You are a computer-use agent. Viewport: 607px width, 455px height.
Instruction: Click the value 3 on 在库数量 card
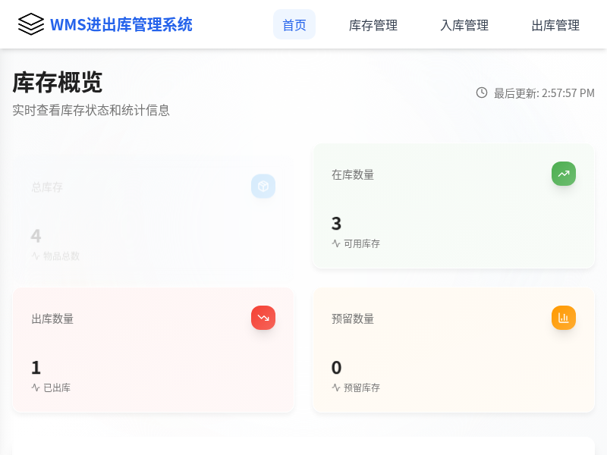click(336, 224)
